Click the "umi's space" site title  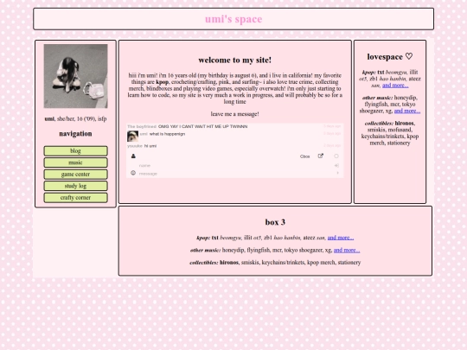click(x=233, y=19)
